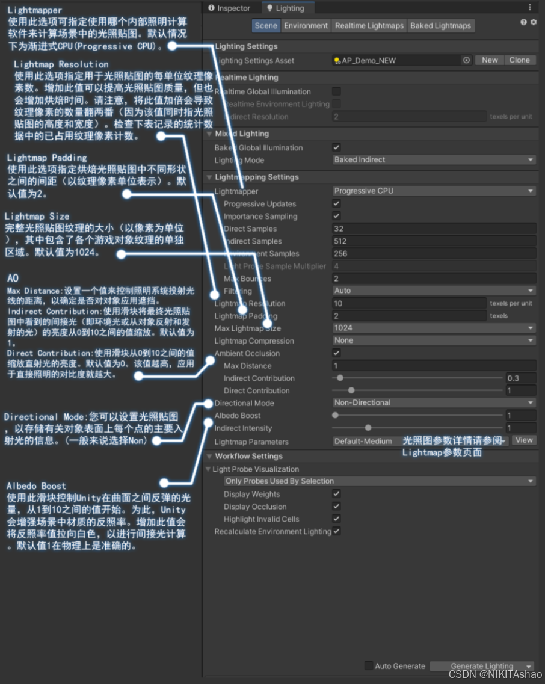Open the Environment tab

pos(305,25)
